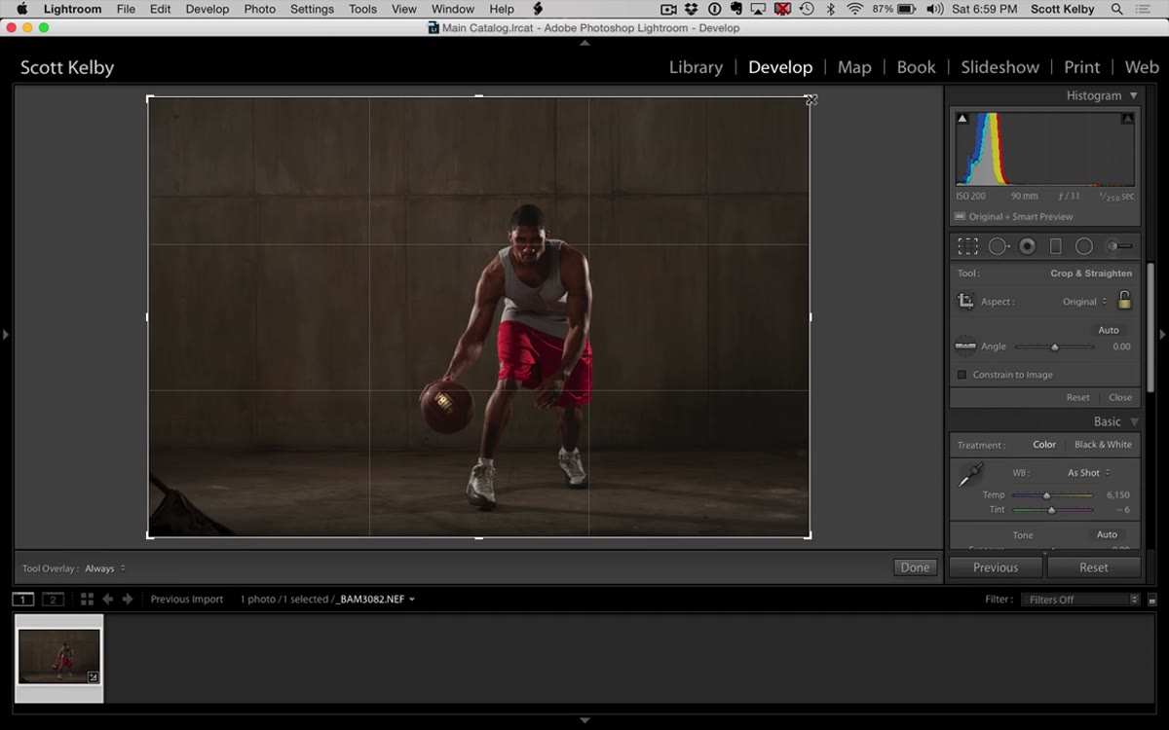Open Spotlight search in menu bar
1169x730 pixels.
coord(1116,9)
